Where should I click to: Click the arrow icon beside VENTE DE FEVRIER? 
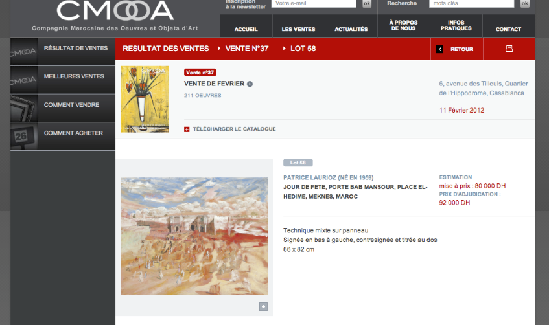click(250, 84)
